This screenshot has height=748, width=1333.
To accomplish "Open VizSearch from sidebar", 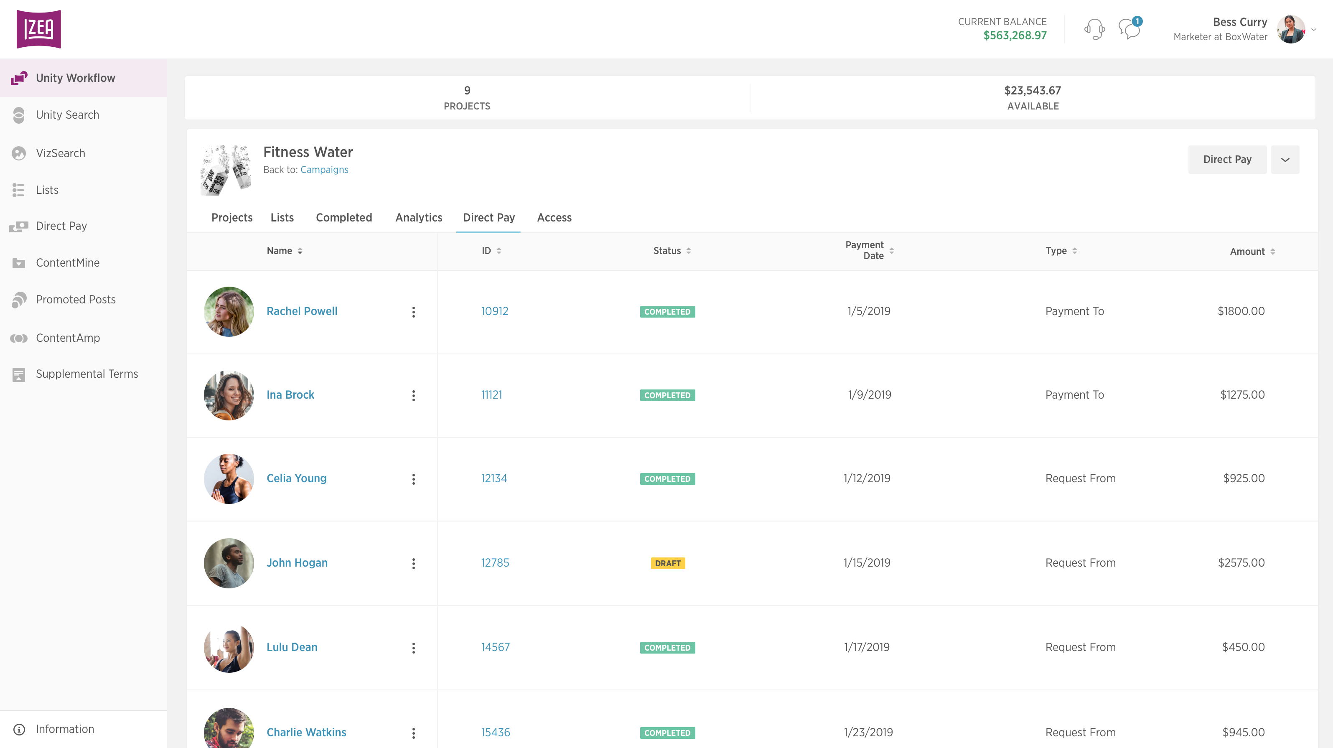I will click(x=61, y=153).
